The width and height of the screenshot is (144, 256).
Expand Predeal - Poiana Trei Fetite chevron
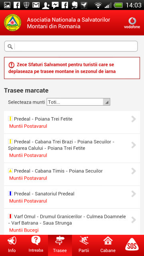click(134, 119)
